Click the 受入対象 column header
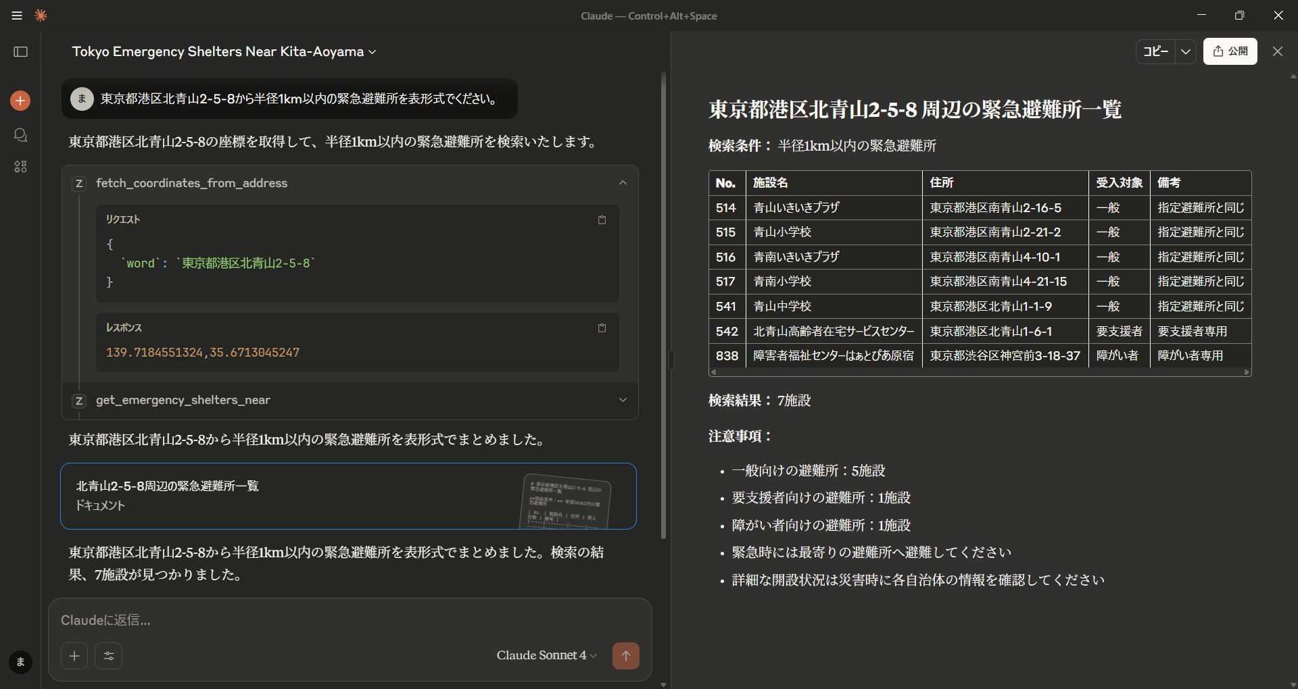Screen dimensions: 1298x689 (1120, 183)
